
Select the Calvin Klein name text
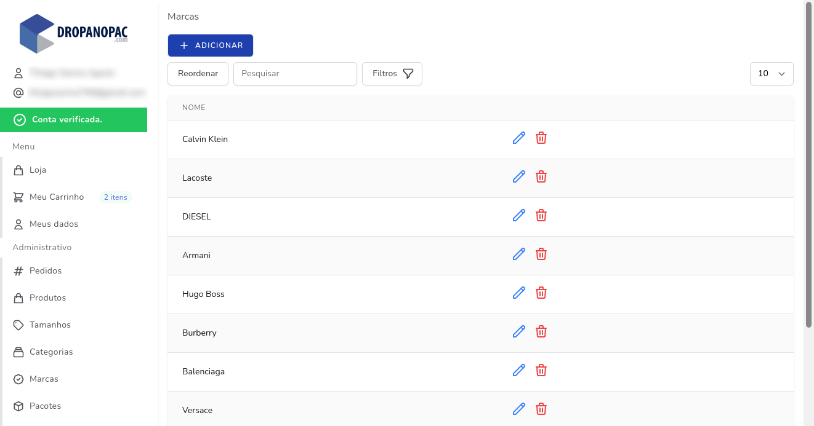tap(205, 139)
